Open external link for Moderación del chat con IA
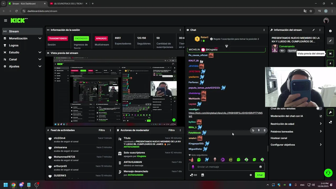Screen dimensions: 336x189 pyautogui.click(x=321, y=116)
